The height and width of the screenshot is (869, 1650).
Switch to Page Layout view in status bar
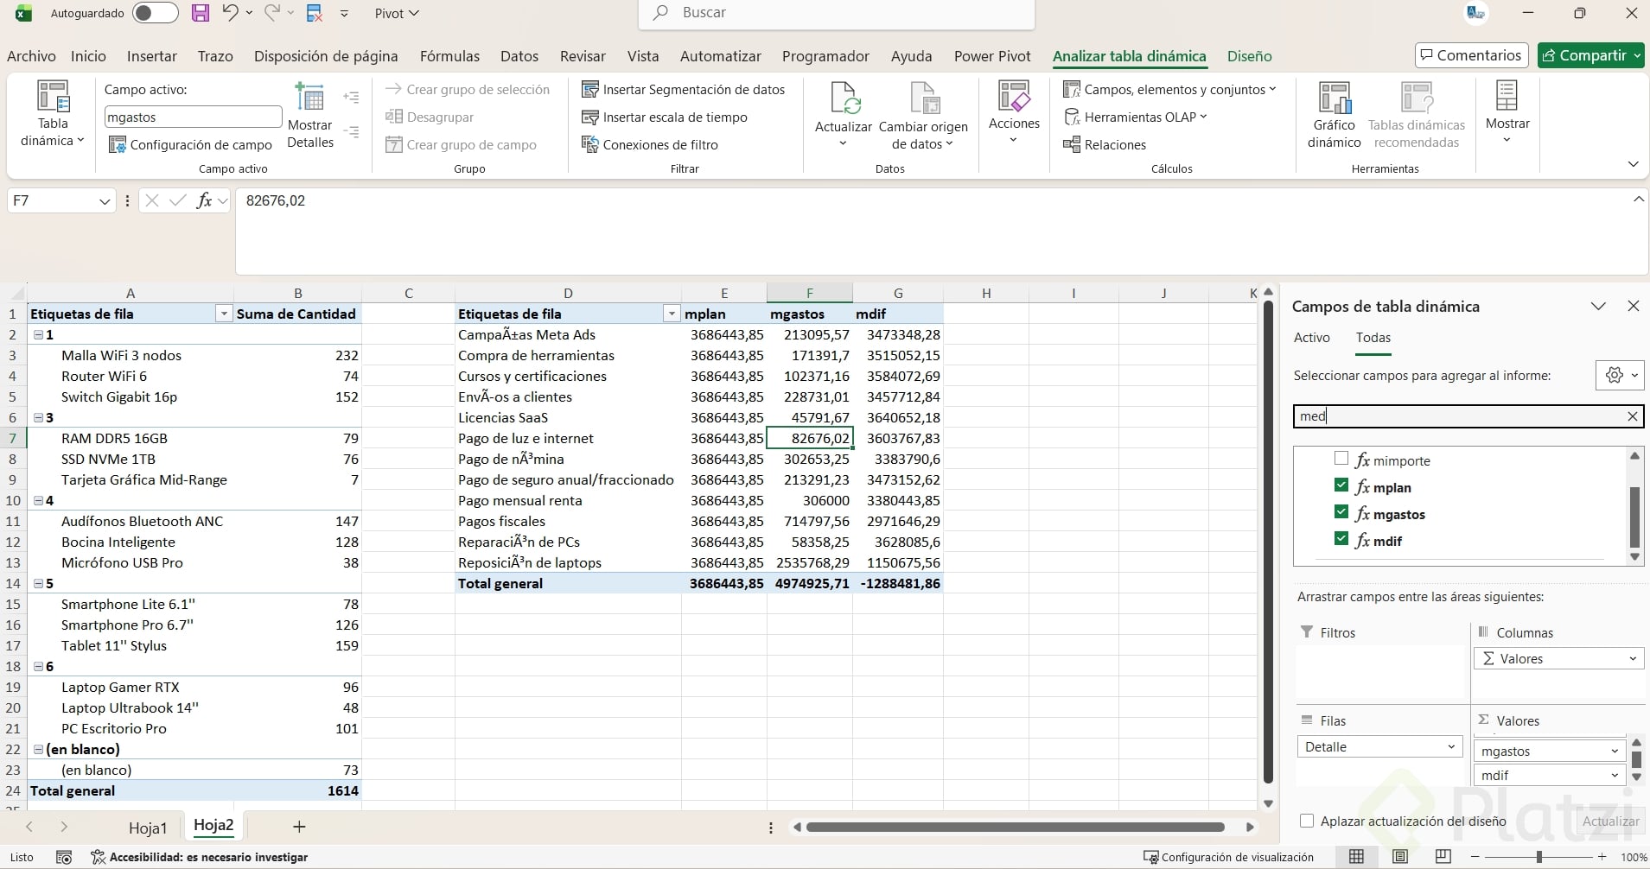click(1400, 856)
